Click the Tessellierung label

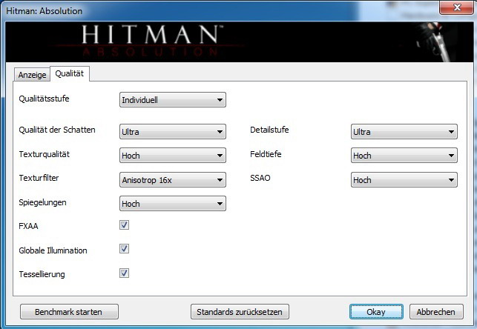(42, 274)
